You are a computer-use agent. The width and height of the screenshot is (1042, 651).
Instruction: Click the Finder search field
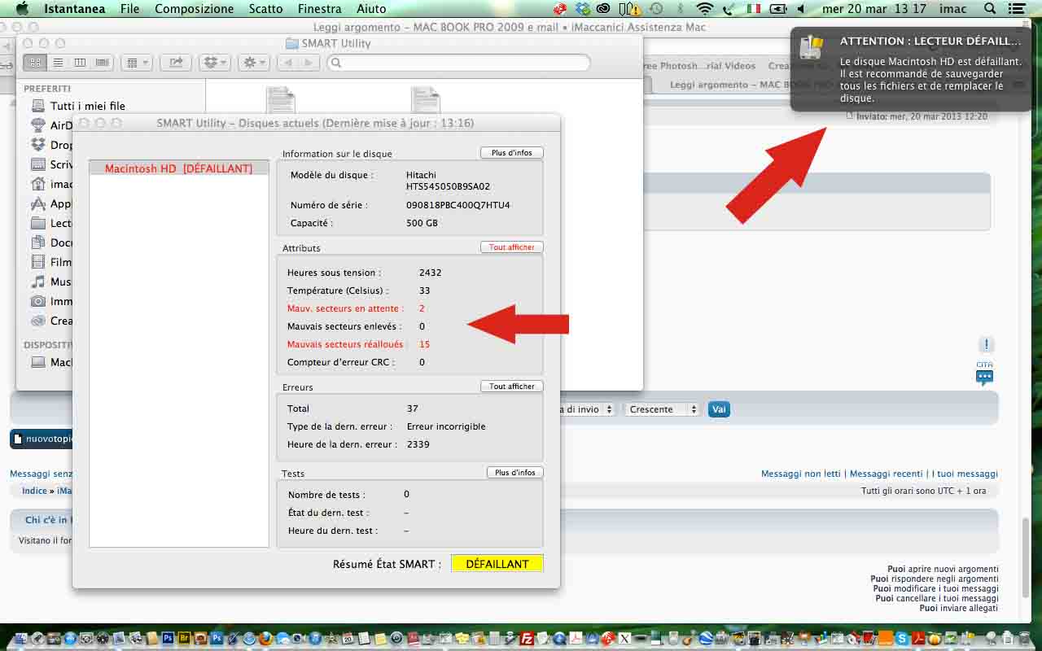pos(458,63)
